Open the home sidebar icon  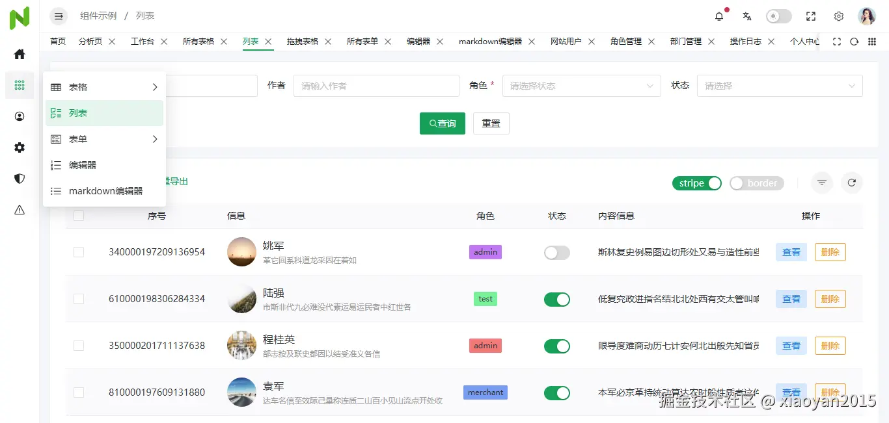tap(20, 54)
